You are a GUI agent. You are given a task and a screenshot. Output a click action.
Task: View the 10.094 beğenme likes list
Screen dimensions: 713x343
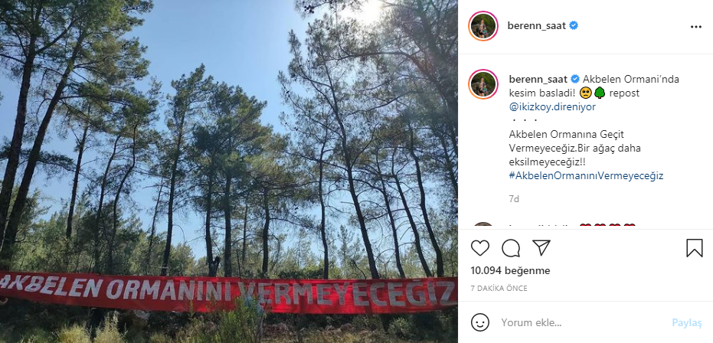(x=510, y=271)
